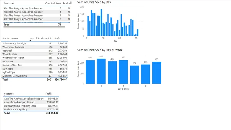
Task: Select the Uncle Joe's Prep Shop row
Action: coord(31,109)
